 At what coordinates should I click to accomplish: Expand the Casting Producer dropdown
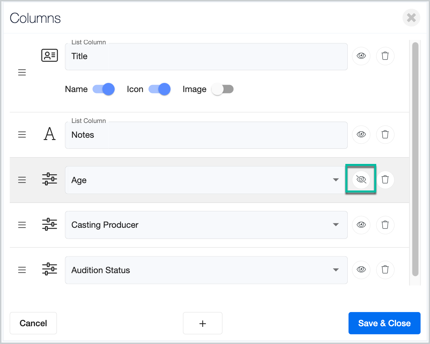(x=336, y=225)
